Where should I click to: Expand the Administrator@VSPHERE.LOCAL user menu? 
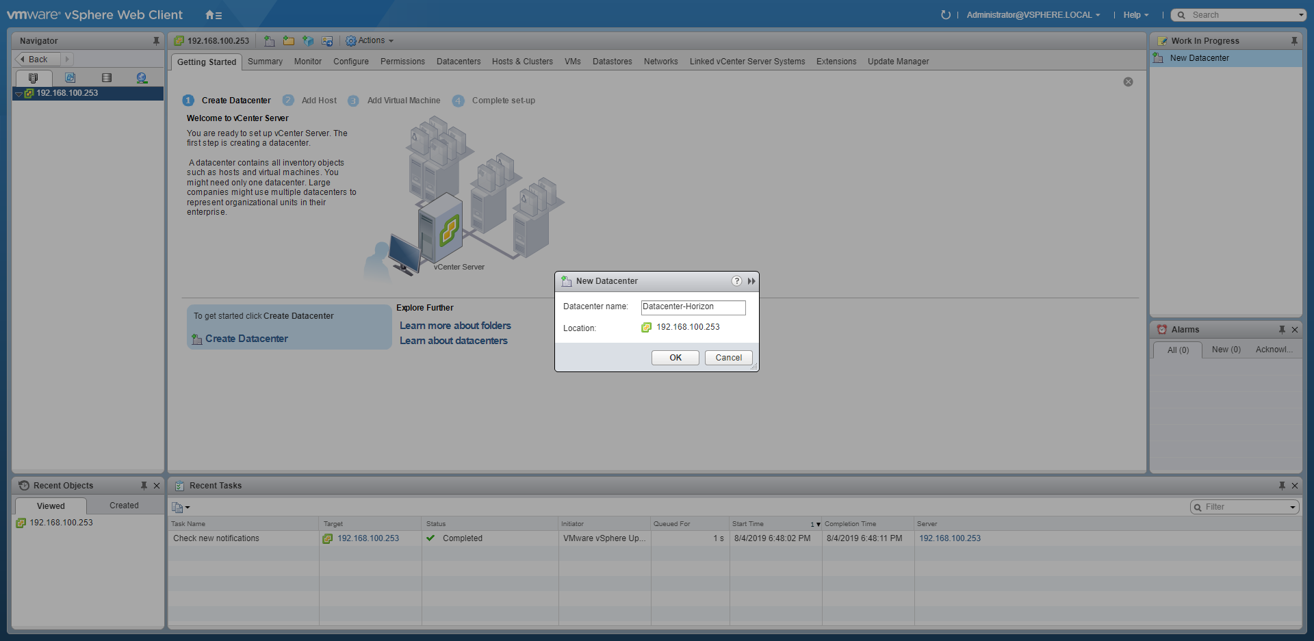click(1033, 15)
